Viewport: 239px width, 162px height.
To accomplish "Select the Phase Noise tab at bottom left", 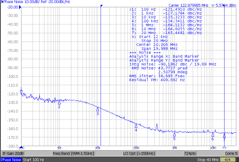I will point(11,160).
